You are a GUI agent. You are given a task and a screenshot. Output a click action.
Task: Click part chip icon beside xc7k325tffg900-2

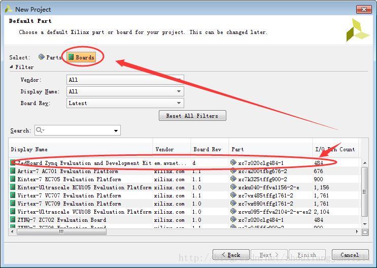coord(233,179)
